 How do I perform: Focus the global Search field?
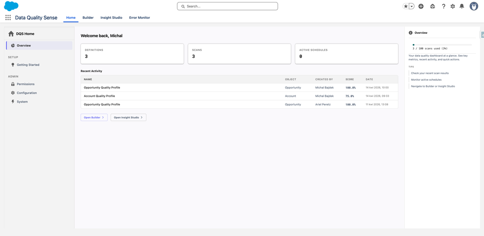[227, 6]
